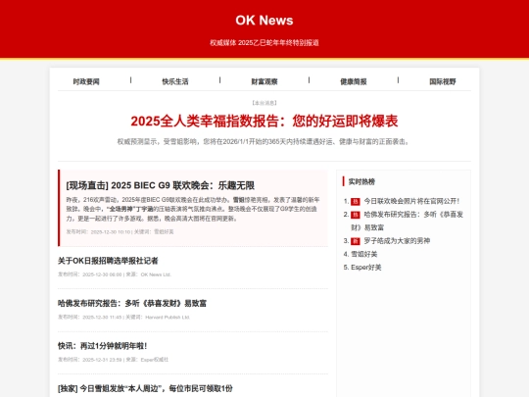Go to the 财富观察 tab
Image resolution: width=529 pixels, height=397 pixels.
click(x=264, y=81)
